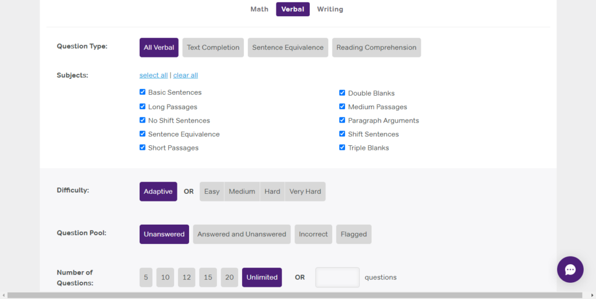Viewport: 596px width, 299px height.
Task: Select Reading Comprehension question type
Action: tap(376, 48)
